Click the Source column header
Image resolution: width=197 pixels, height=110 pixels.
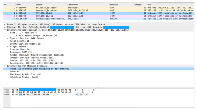[x=51, y=5]
